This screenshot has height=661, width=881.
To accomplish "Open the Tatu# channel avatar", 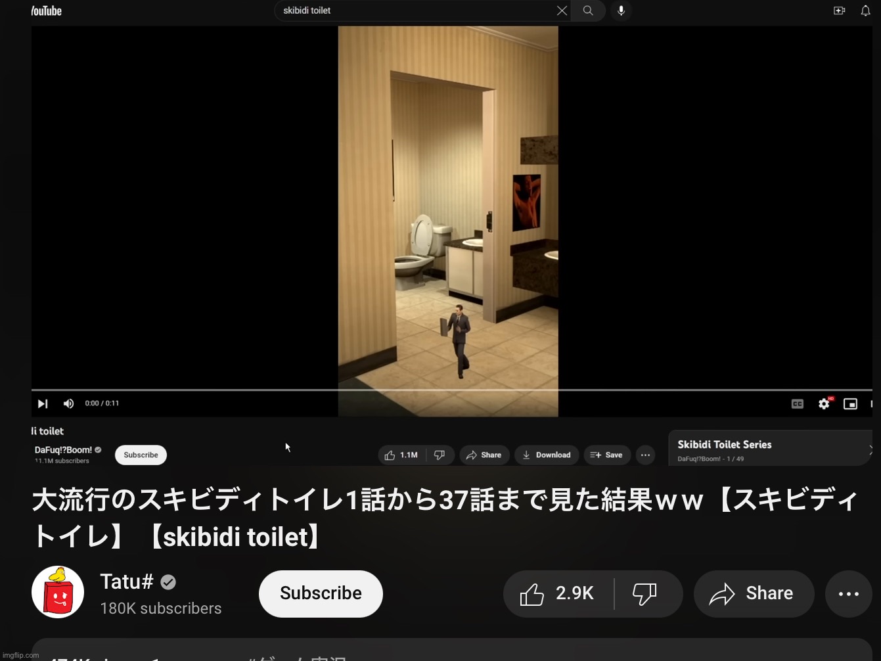I will 58,592.
